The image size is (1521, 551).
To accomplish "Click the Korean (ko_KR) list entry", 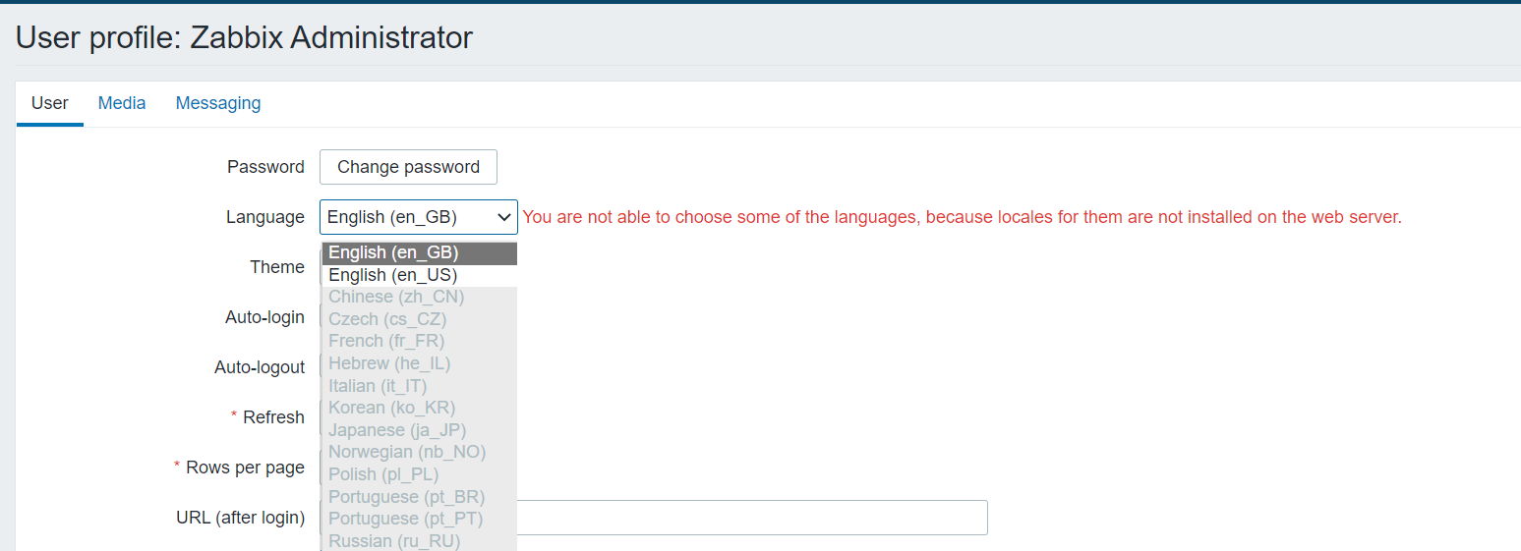I will (x=420, y=408).
